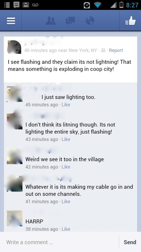Report the post near New York

(x=116, y=50)
